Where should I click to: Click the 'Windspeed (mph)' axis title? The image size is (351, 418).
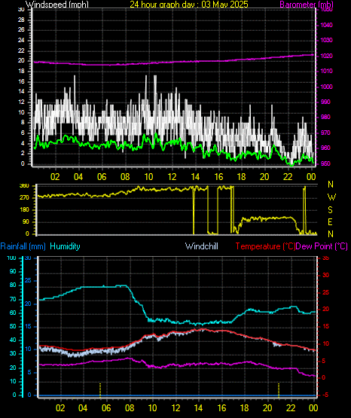(x=57, y=5)
